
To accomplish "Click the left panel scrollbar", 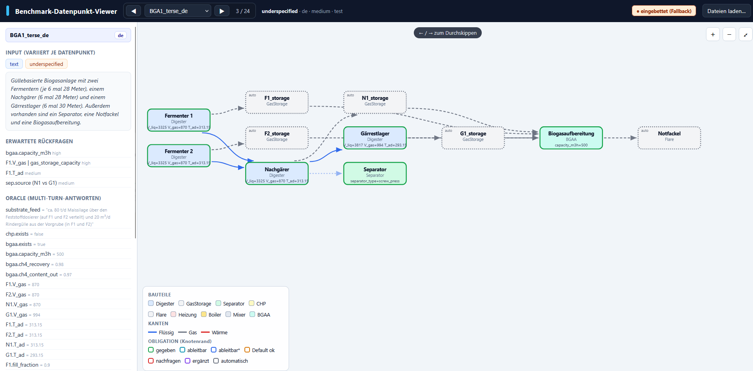I will coord(135,132).
